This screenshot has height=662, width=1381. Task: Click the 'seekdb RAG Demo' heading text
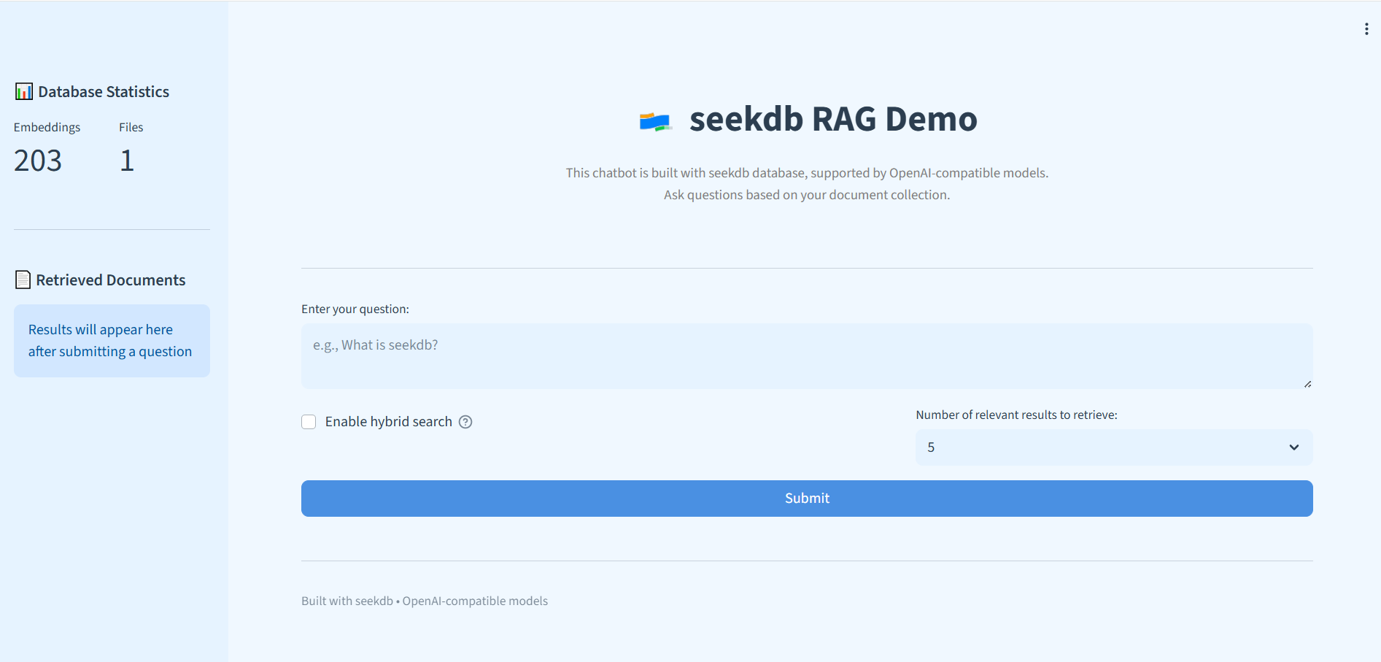point(832,119)
